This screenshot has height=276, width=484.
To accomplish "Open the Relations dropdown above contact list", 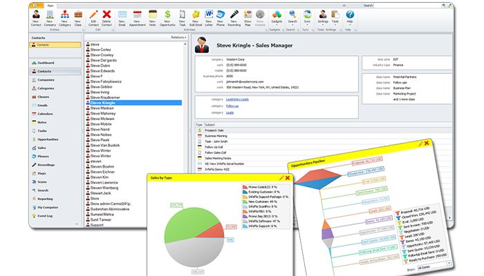I will click(x=178, y=37).
